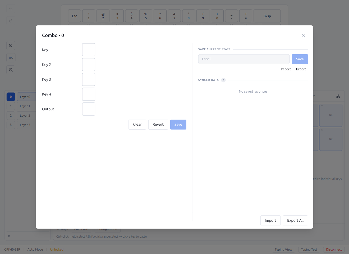
Task: Click the Key 1 slot box
Action: [x=89, y=50]
